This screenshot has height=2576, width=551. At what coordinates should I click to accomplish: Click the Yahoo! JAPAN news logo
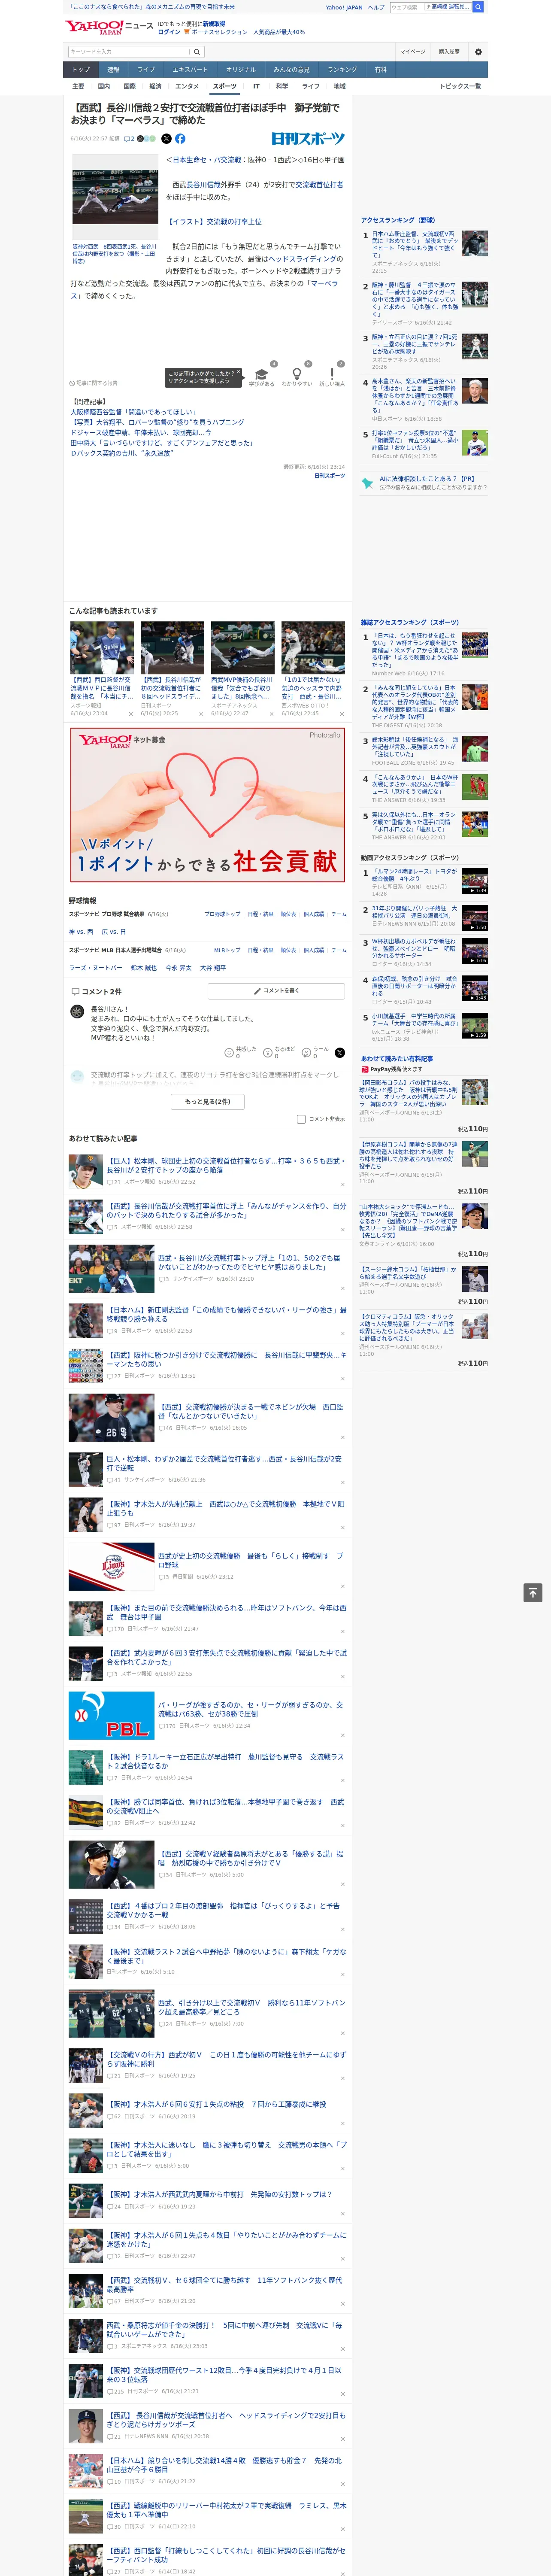click(109, 27)
